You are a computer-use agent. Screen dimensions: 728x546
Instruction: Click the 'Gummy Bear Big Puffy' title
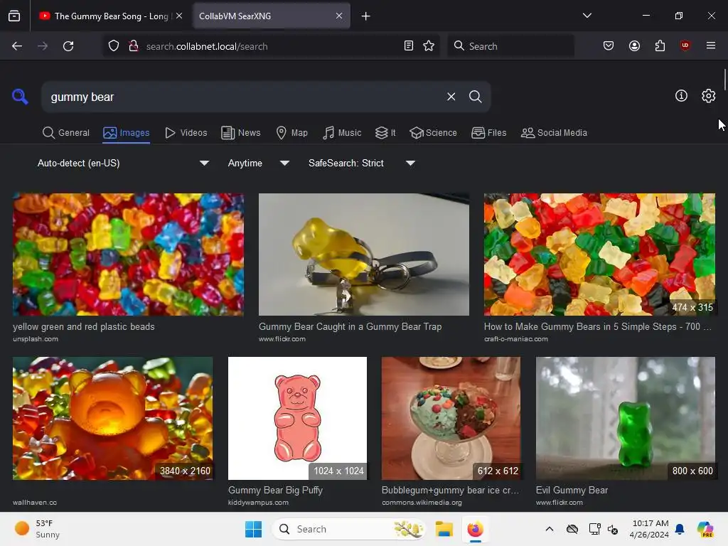click(x=275, y=490)
